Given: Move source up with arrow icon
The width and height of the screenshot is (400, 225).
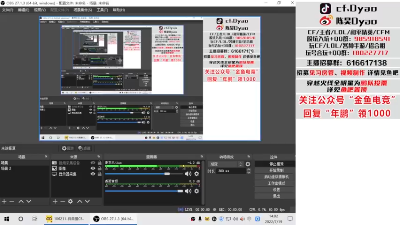Looking at the screenshot, I should (80, 201).
